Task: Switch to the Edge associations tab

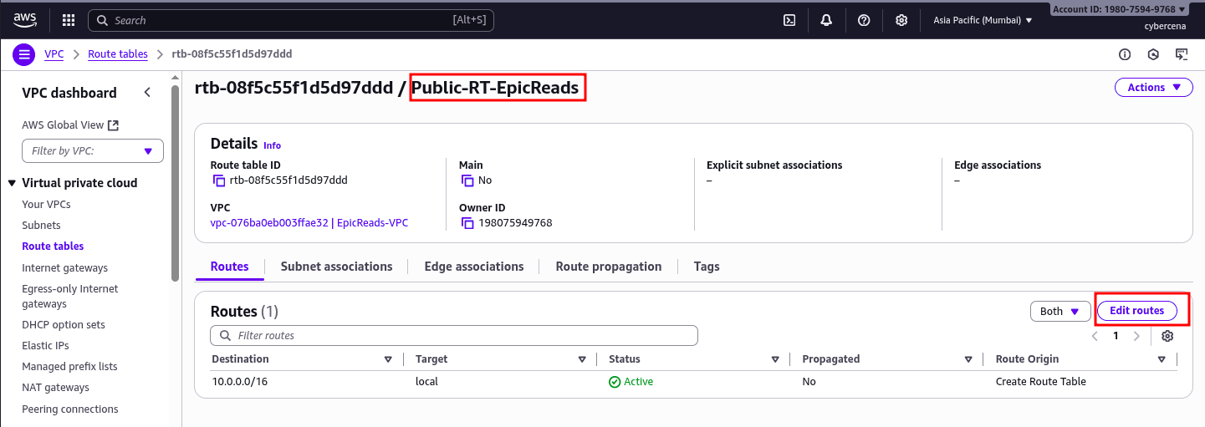Action: 474,267
